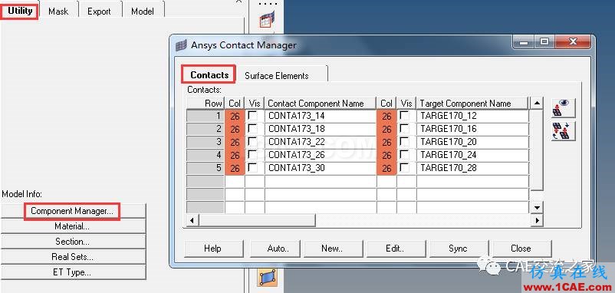Click the blue square toolbar icon at bottom
This screenshot has width=615, height=293.
point(268,277)
